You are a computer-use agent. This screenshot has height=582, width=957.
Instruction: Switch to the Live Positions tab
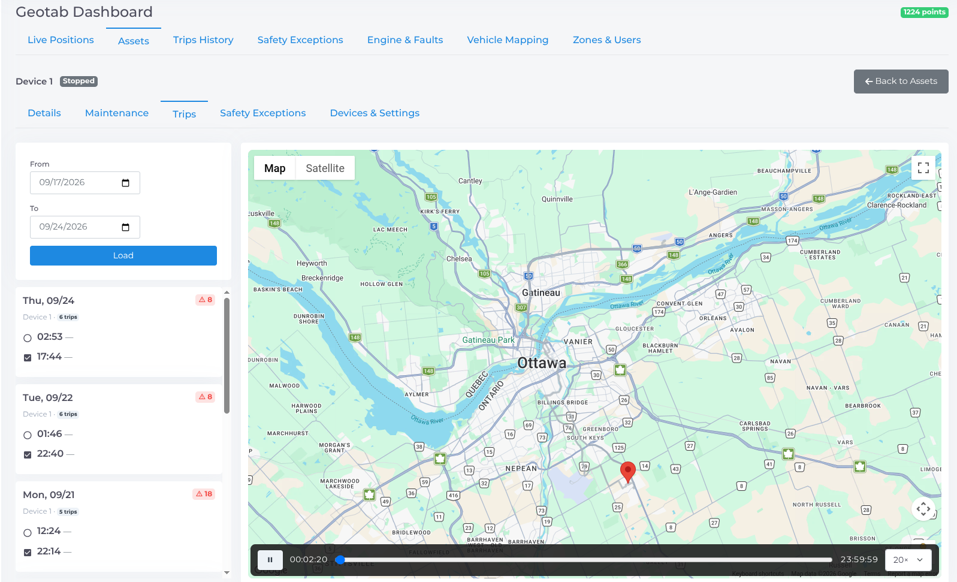[x=61, y=40]
